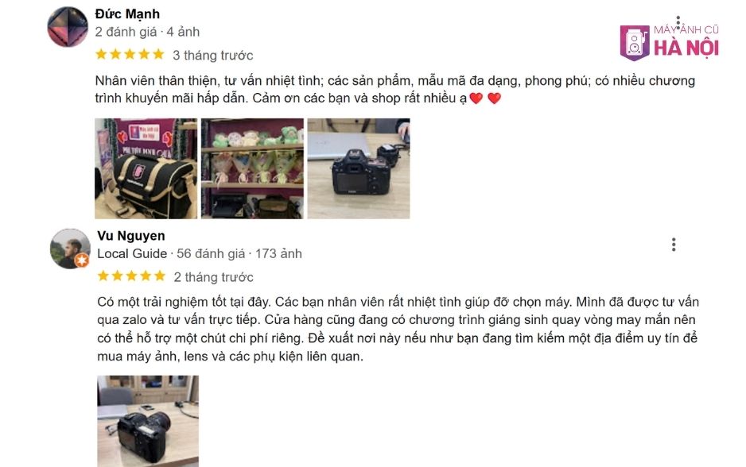The height and width of the screenshot is (467, 746).
Task: Click 'Local Guide · 56 đánh giá' text
Action: pos(171,253)
